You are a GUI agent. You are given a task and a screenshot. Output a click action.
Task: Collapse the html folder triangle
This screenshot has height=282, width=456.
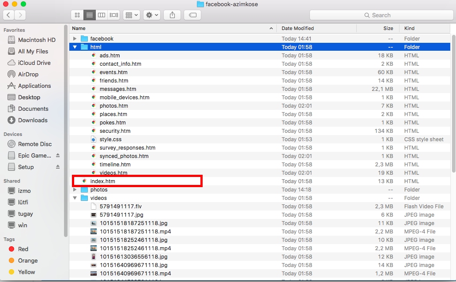click(75, 47)
